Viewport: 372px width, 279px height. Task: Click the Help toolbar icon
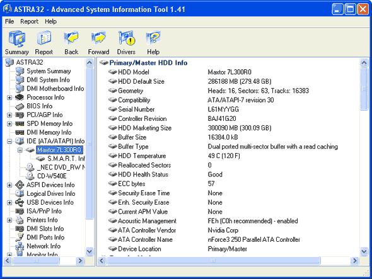(x=153, y=38)
